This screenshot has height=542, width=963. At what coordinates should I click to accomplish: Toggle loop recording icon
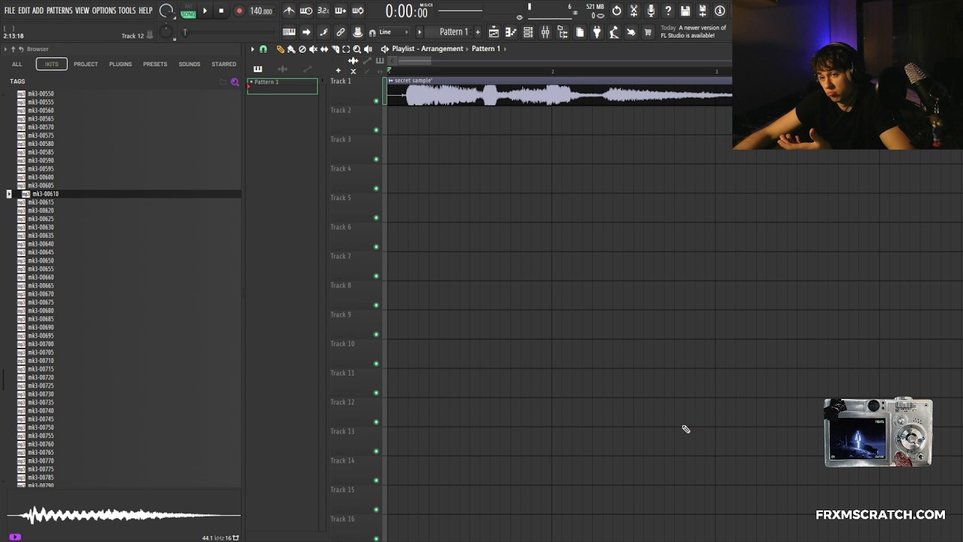pos(358,11)
